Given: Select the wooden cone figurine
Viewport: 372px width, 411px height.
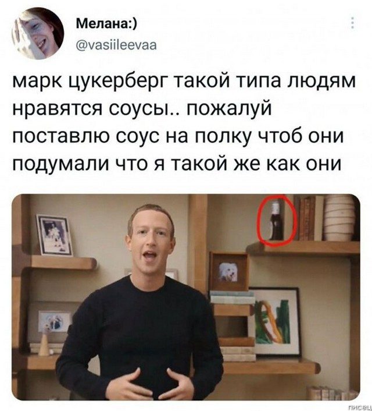Looking at the screenshot, I should coord(44,343).
